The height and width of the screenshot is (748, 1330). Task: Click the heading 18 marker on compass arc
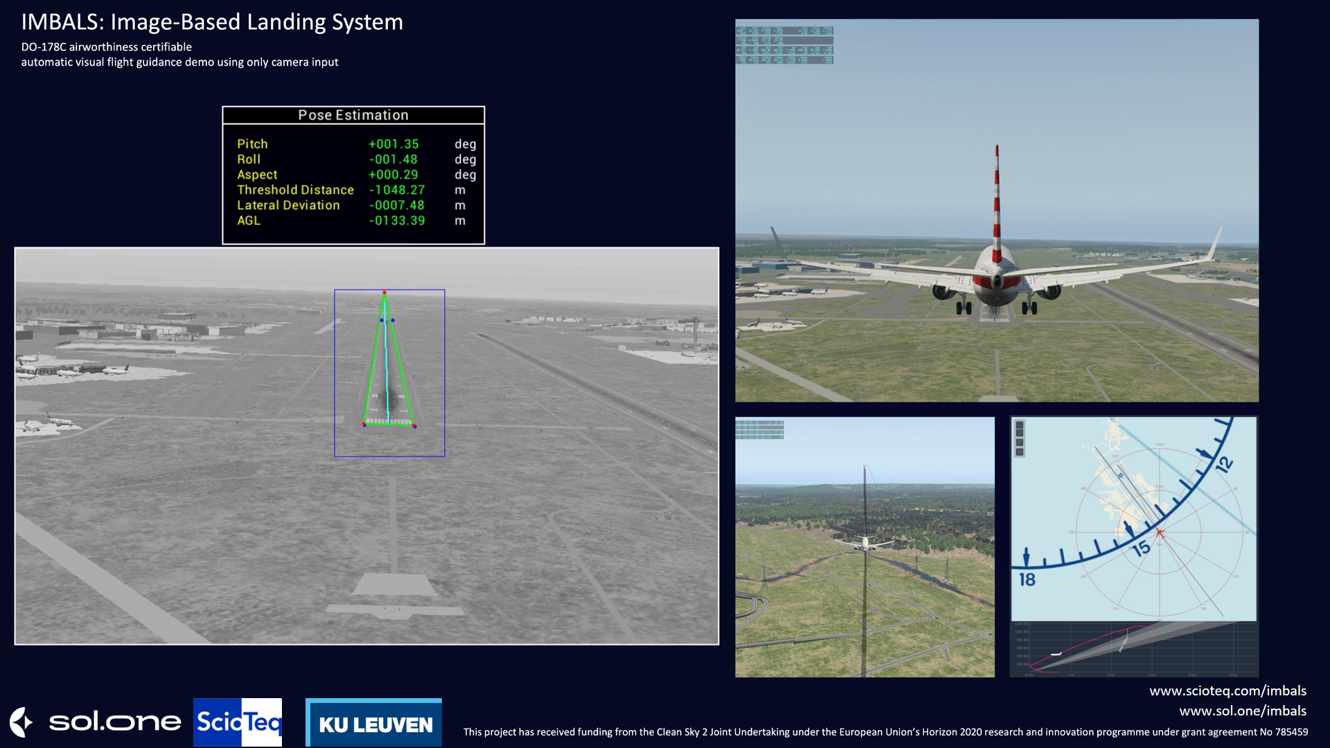click(1027, 579)
